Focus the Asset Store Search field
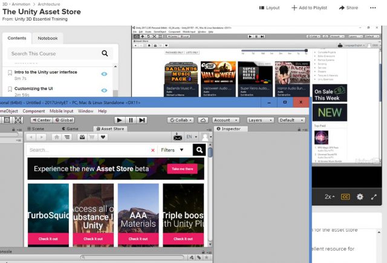The height and width of the screenshot is (263, 387). tap(89, 150)
